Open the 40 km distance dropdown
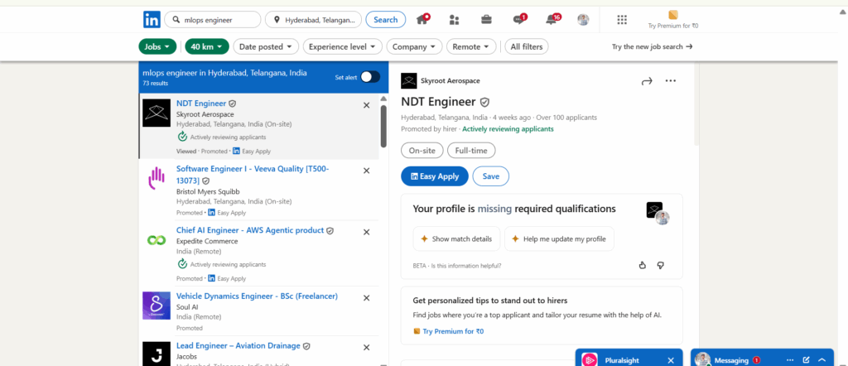Image resolution: width=848 pixels, height=366 pixels. click(x=206, y=46)
